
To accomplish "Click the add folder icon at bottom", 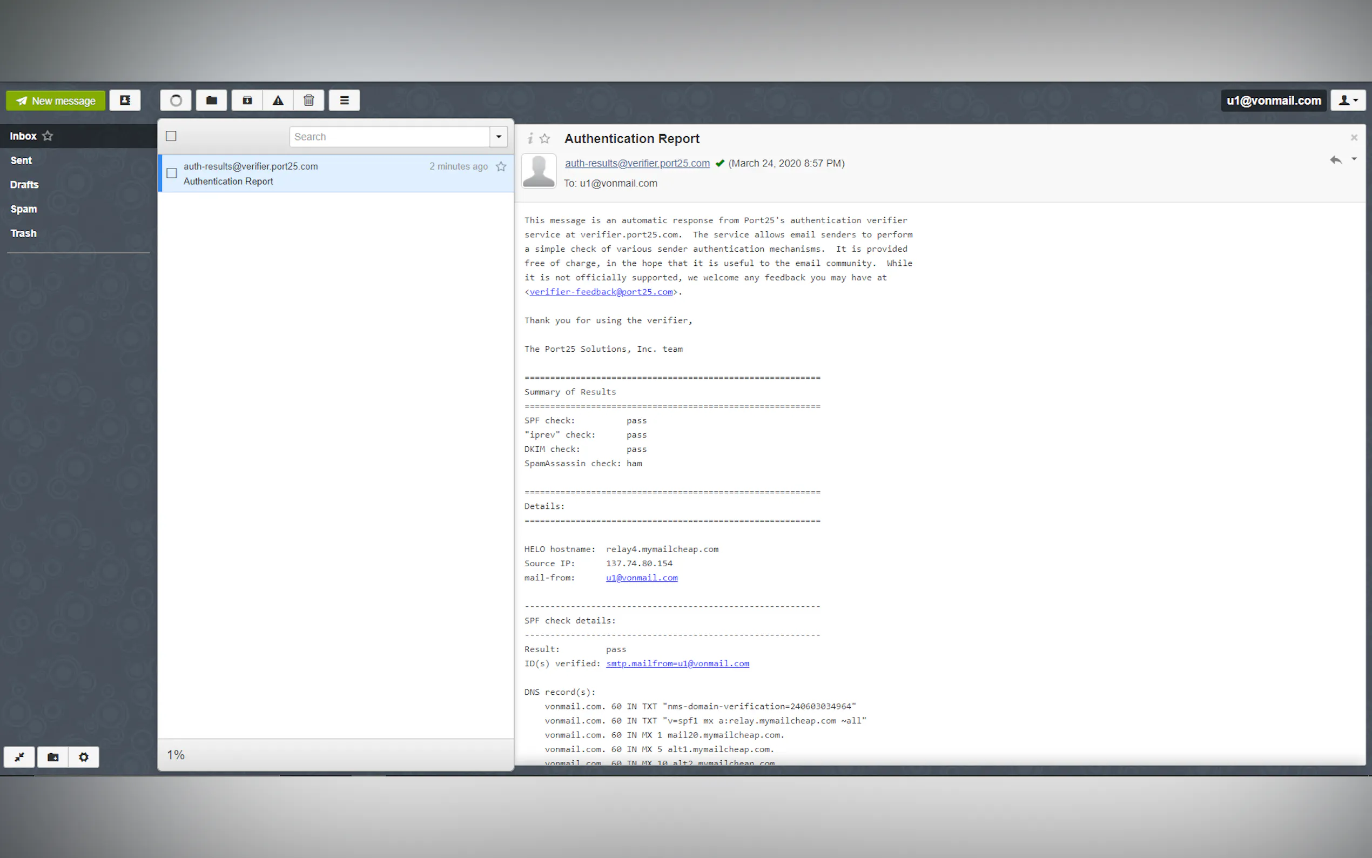I will tap(53, 757).
